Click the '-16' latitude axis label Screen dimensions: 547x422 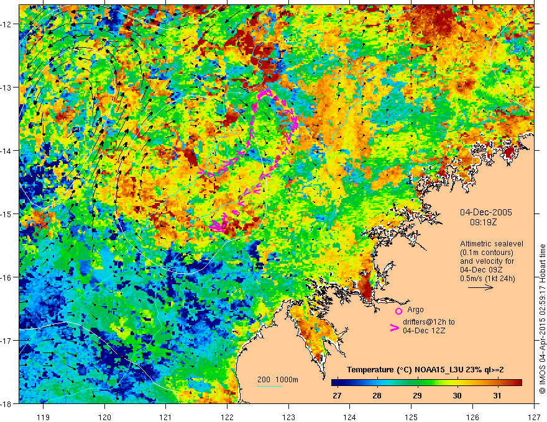coord(6,277)
